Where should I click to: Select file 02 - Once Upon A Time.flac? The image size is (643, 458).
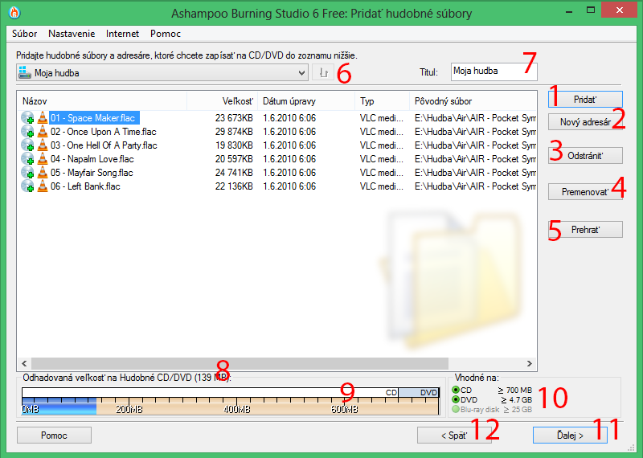tap(104, 132)
